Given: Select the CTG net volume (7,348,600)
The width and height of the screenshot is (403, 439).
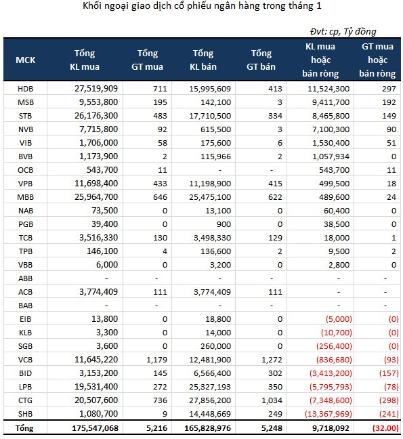Looking at the screenshot, I should tap(331, 400).
